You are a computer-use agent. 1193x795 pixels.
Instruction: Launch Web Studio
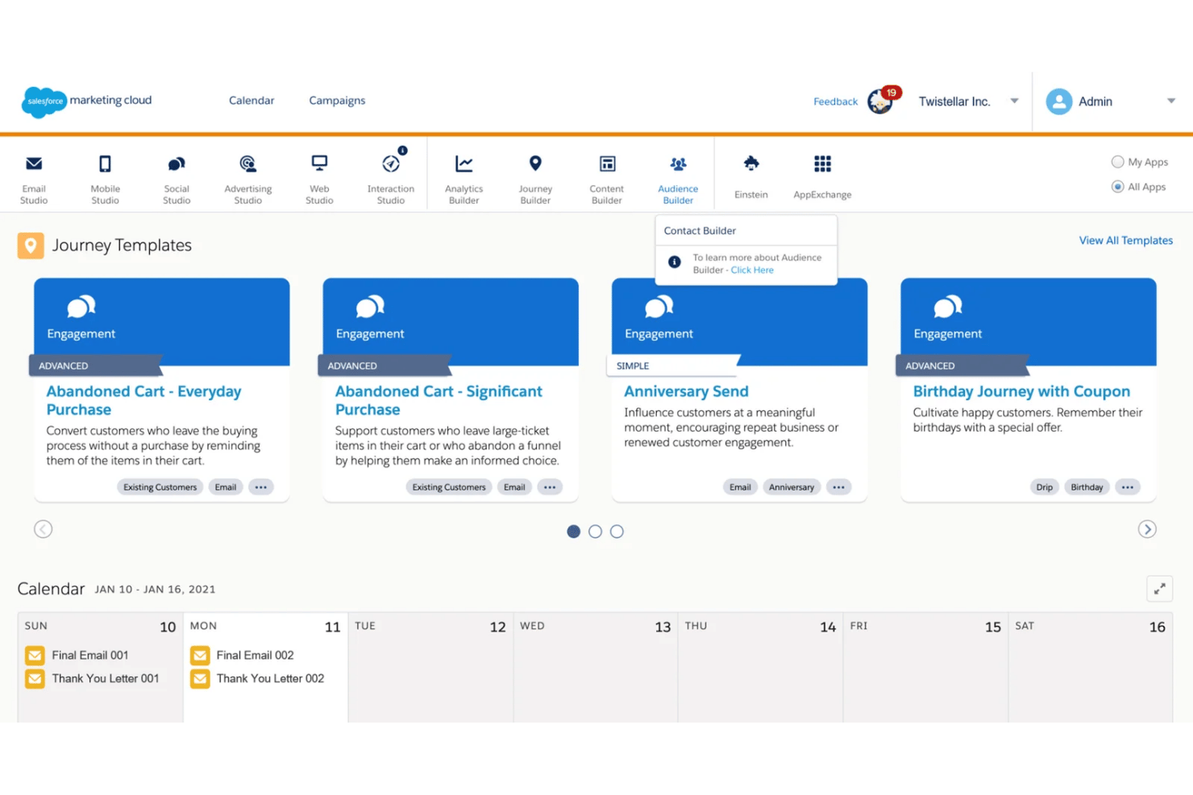click(x=319, y=179)
